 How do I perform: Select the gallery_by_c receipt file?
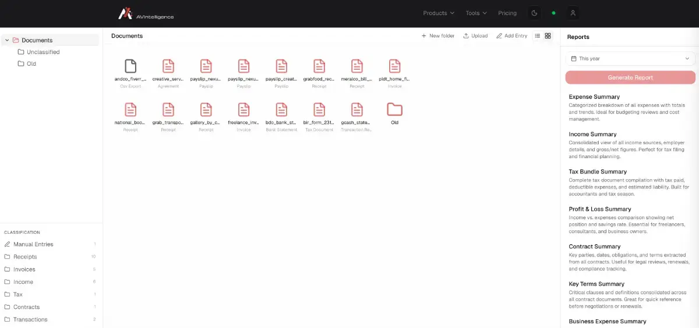[x=206, y=116]
